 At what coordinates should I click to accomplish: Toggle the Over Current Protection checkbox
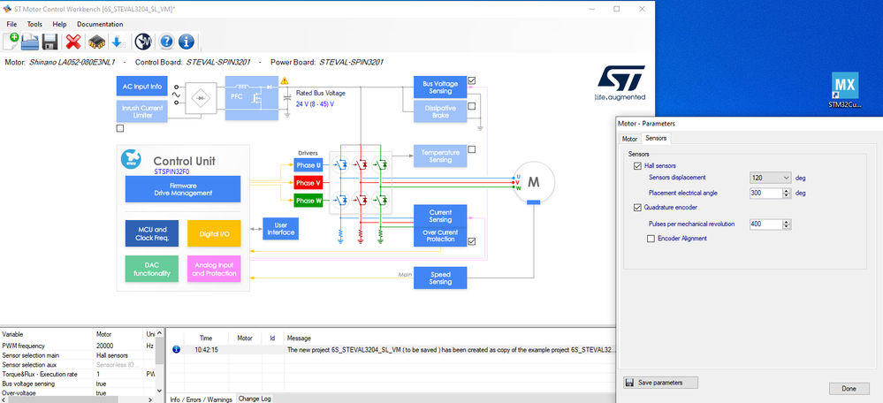click(472, 241)
